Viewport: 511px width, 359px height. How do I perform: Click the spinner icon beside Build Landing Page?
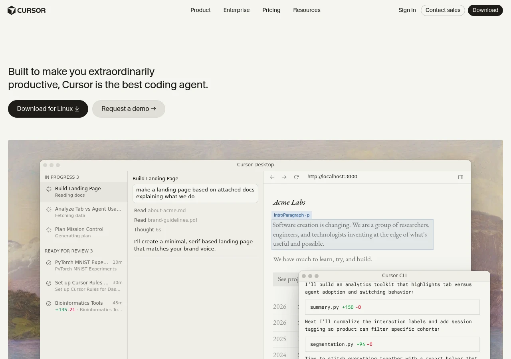point(49,189)
